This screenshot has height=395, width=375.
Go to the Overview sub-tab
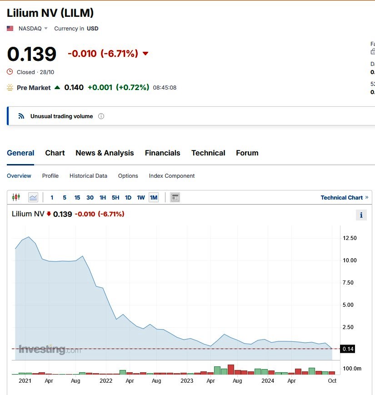[19, 176]
